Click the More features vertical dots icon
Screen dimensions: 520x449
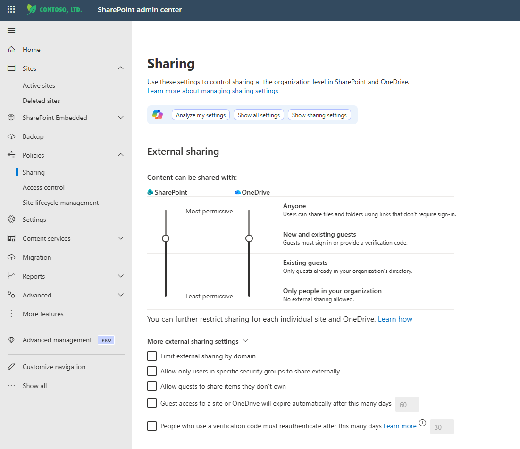(x=11, y=313)
